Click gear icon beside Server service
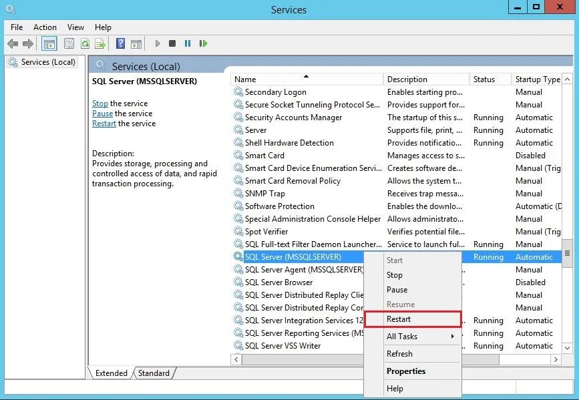Image resolution: width=579 pixels, height=400 pixels. (238, 130)
